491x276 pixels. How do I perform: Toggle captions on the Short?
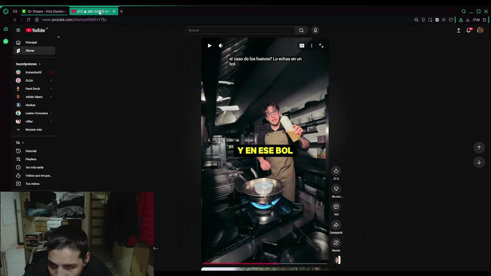tap(302, 46)
